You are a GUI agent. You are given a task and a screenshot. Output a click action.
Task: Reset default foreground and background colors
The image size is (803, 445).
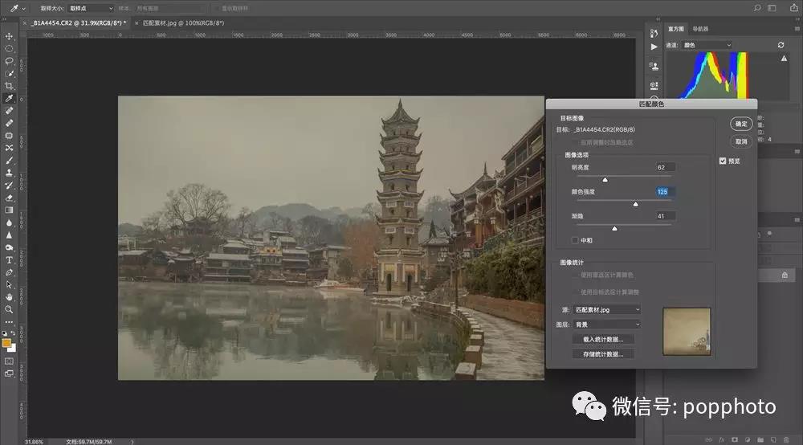(5, 333)
